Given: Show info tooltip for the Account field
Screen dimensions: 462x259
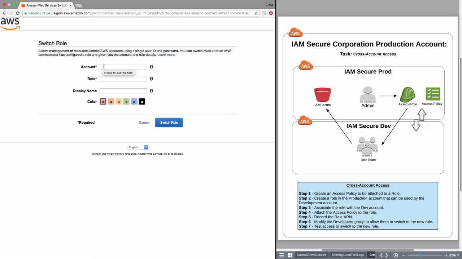Looking at the screenshot, I should (152, 67).
